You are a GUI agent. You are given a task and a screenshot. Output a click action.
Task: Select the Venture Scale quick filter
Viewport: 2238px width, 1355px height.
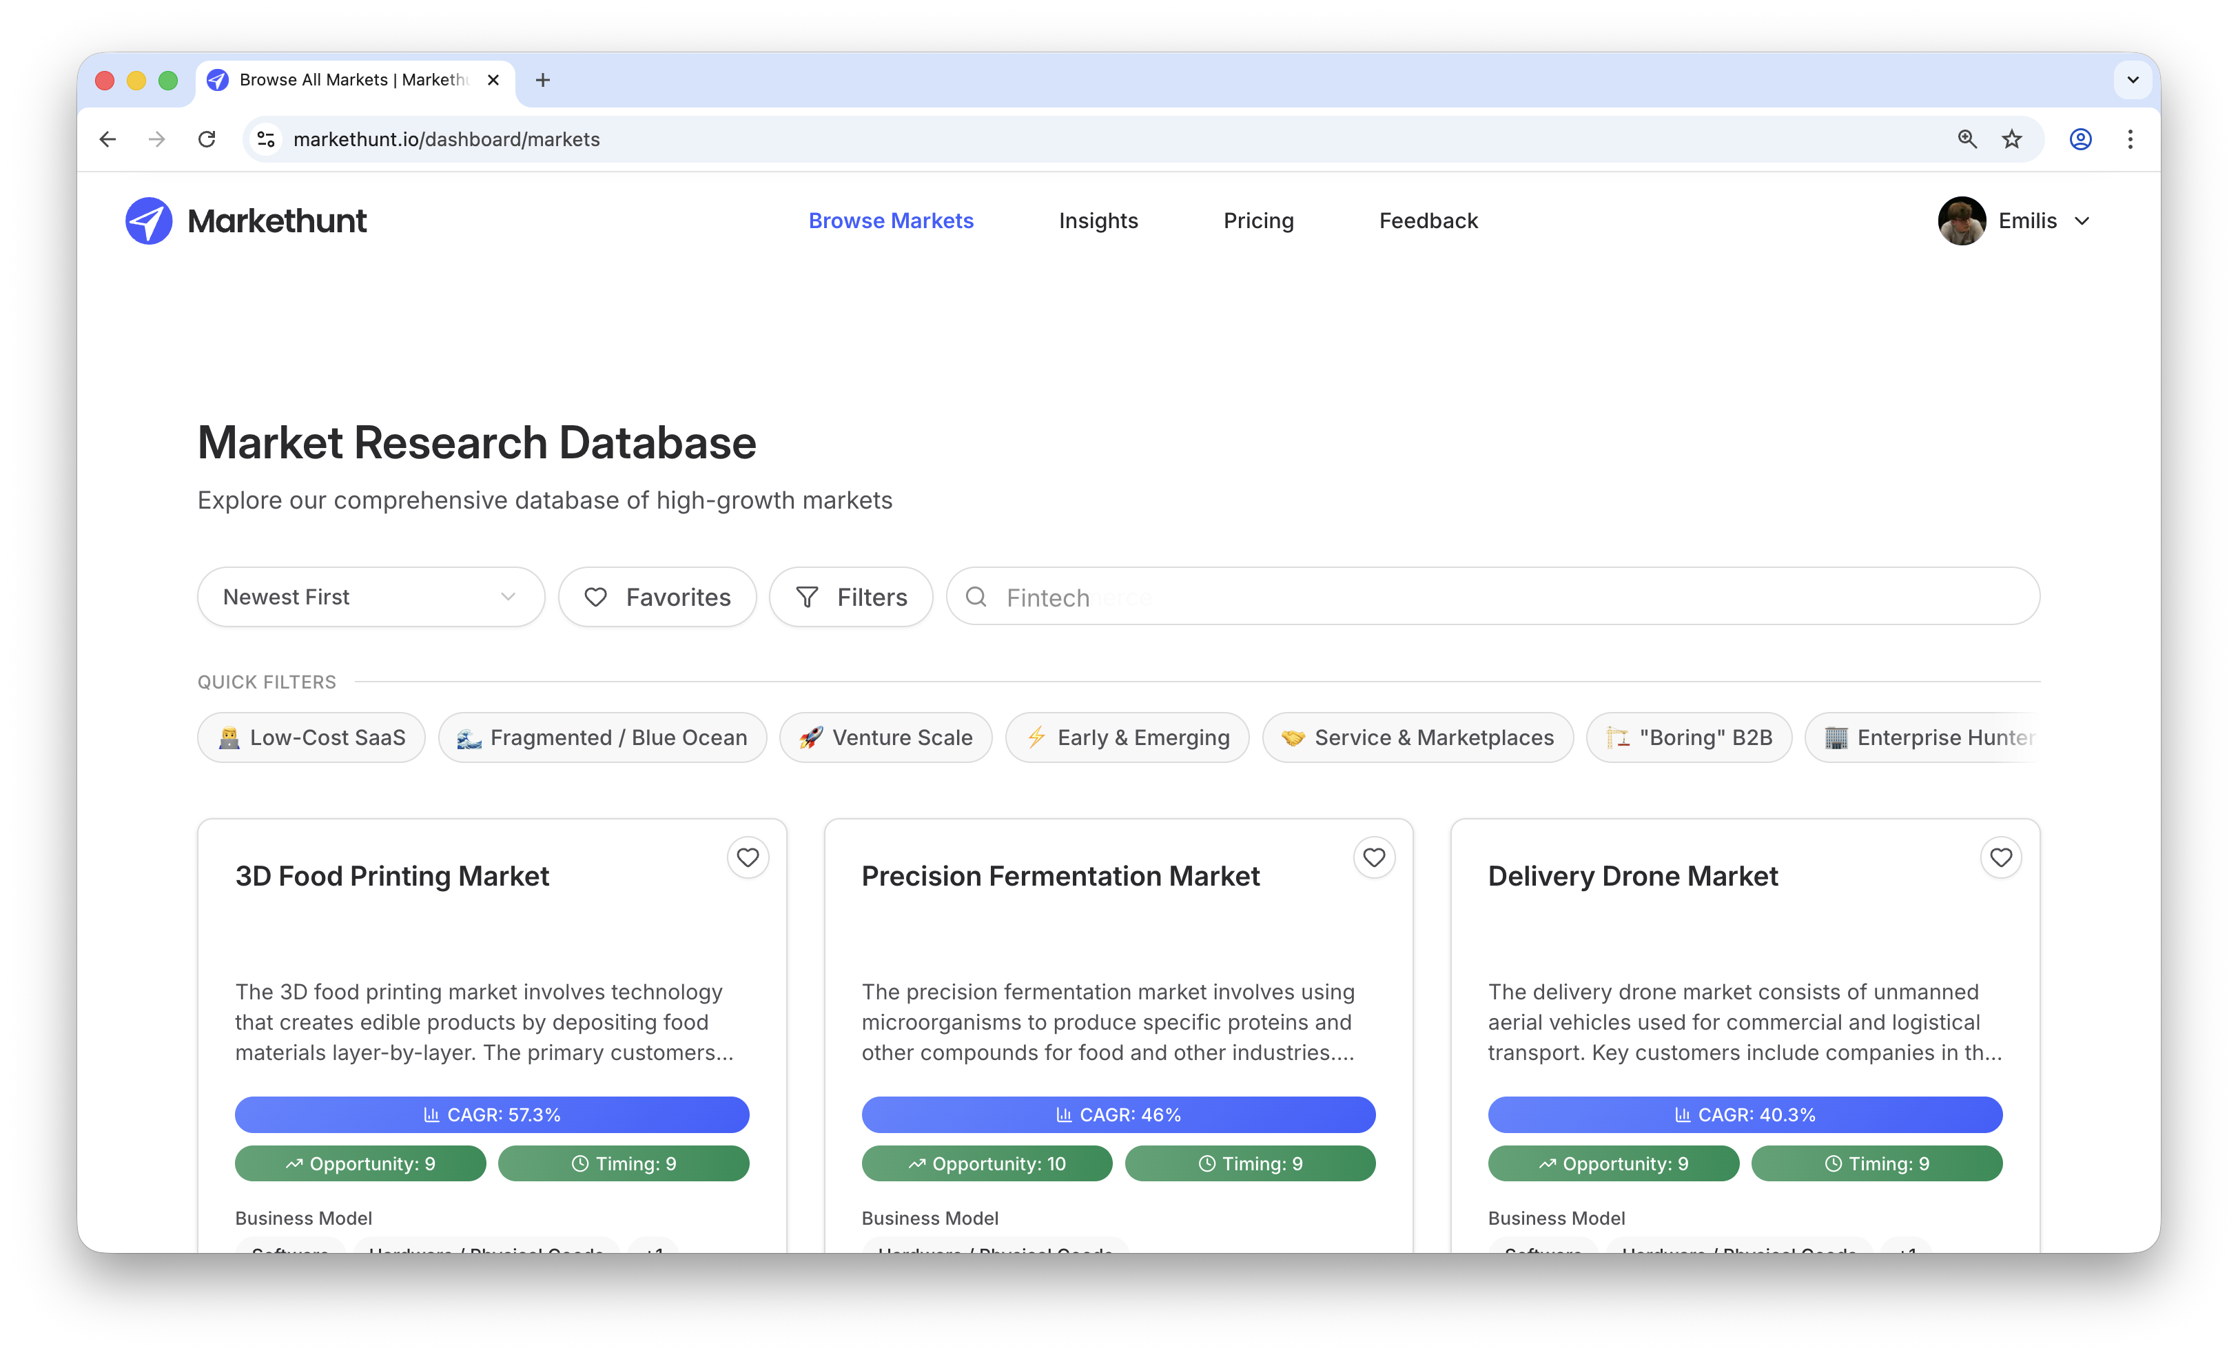point(885,737)
